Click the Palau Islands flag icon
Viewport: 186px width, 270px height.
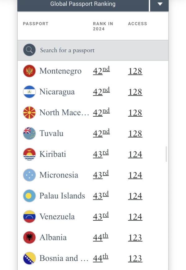pos(29,196)
